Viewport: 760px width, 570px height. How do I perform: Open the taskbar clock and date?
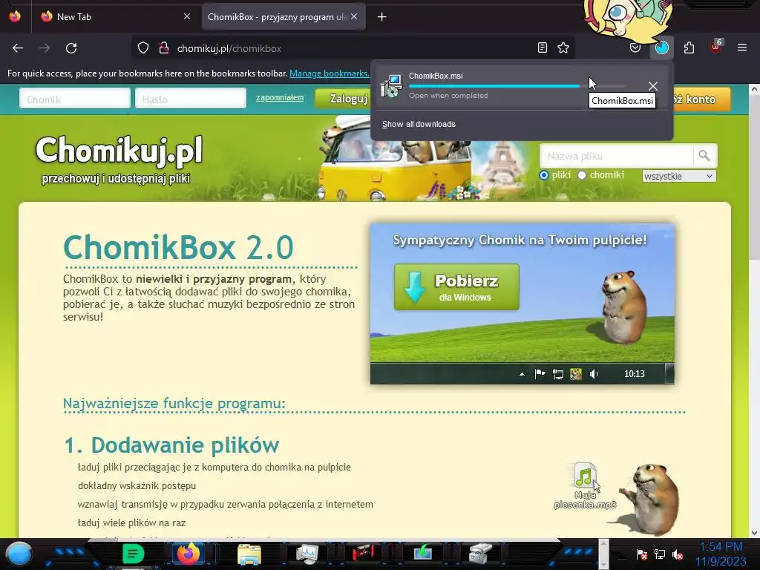coord(721,554)
